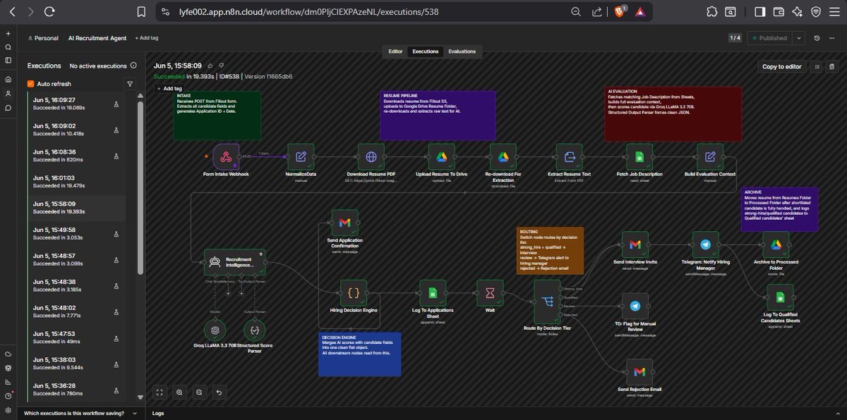This screenshot has height=420, width=847.
Task: Open the executions filter funnel
Action: pyautogui.click(x=130, y=84)
